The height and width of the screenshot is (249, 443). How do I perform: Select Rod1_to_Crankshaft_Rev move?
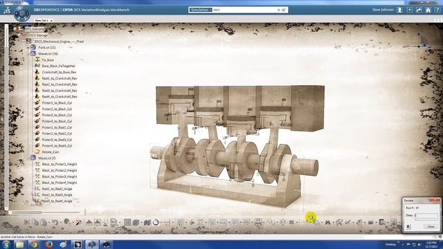coord(60,78)
